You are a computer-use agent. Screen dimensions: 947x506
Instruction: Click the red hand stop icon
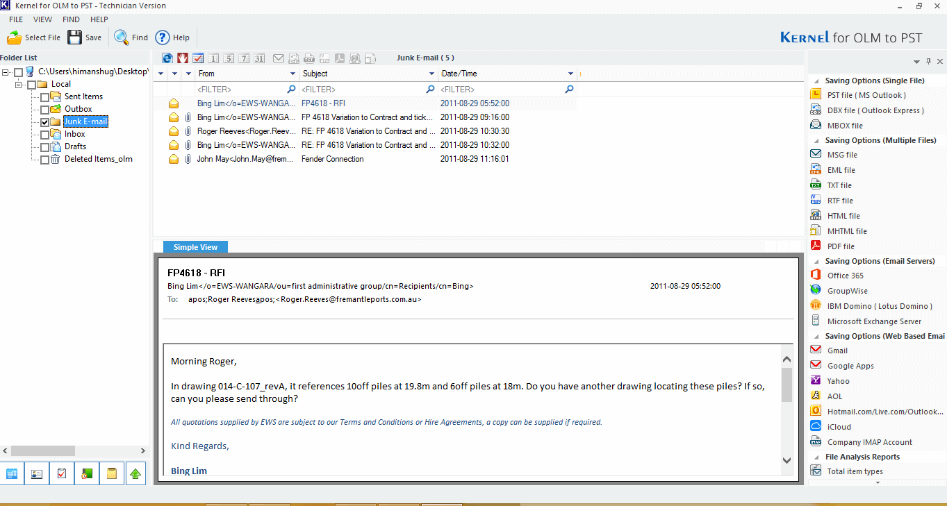[183, 58]
